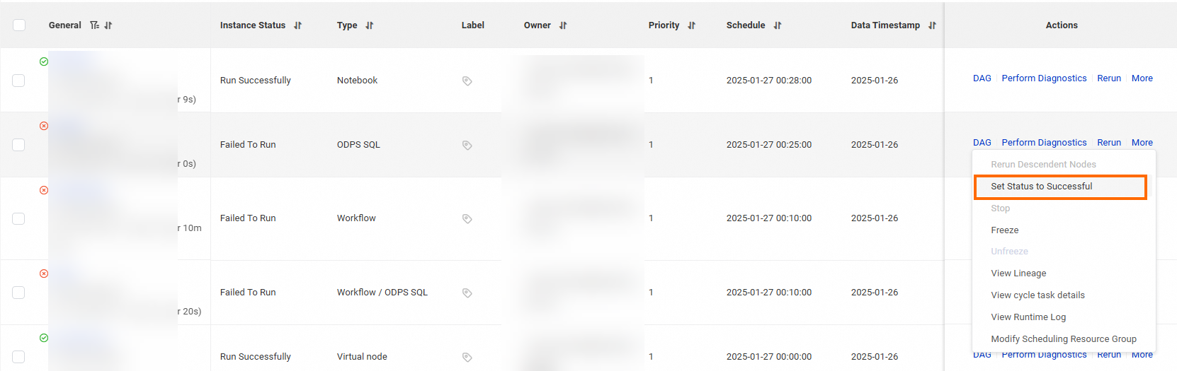
Task: Select checkbox for the failed Workflow row
Action: [x=19, y=218]
